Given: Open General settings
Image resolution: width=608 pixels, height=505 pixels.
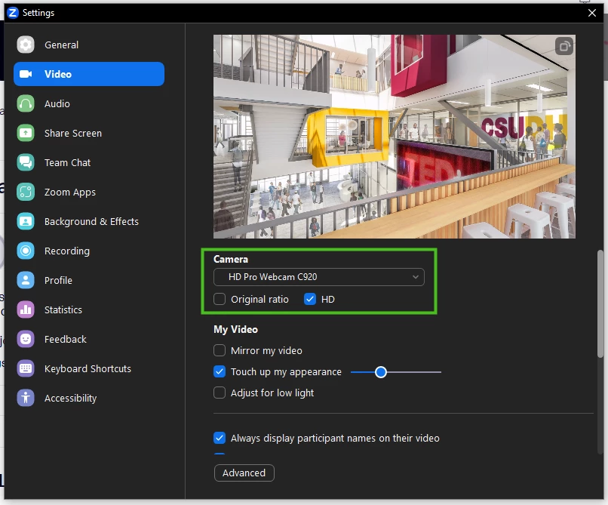Looking at the screenshot, I should coord(89,45).
